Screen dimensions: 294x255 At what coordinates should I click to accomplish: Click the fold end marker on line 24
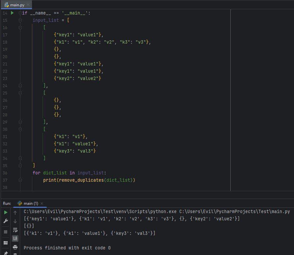click(20, 86)
